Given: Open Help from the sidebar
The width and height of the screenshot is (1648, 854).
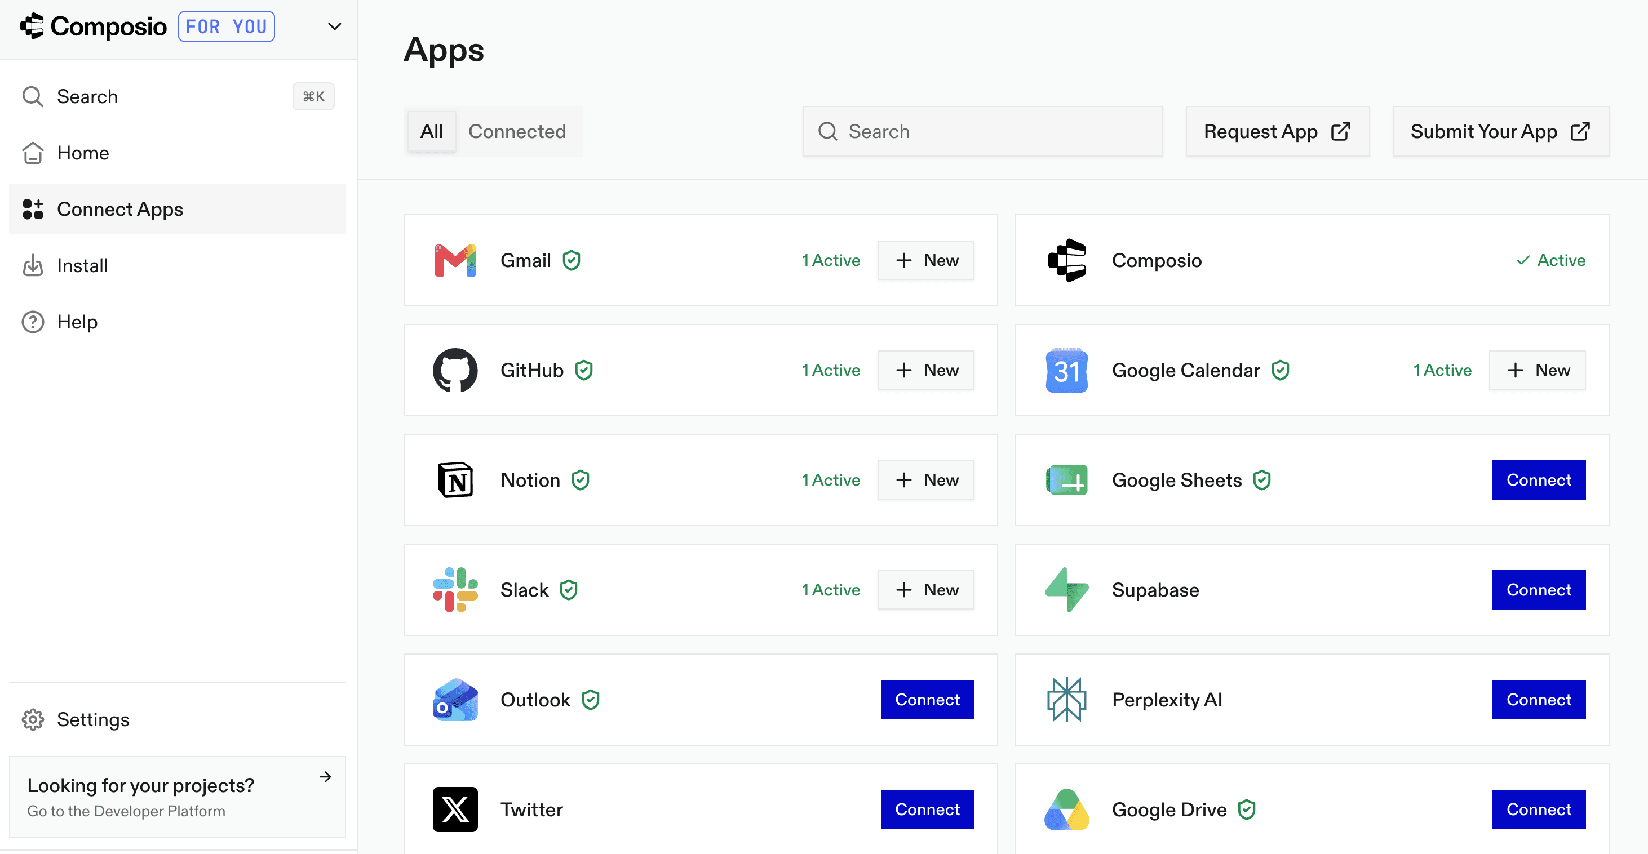Looking at the screenshot, I should point(178,322).
